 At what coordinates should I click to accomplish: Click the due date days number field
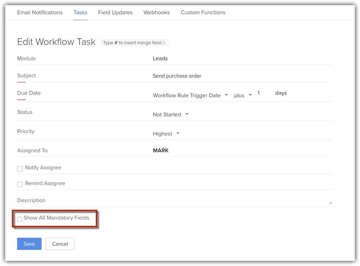pyautogui.click(x=263, y=93)
